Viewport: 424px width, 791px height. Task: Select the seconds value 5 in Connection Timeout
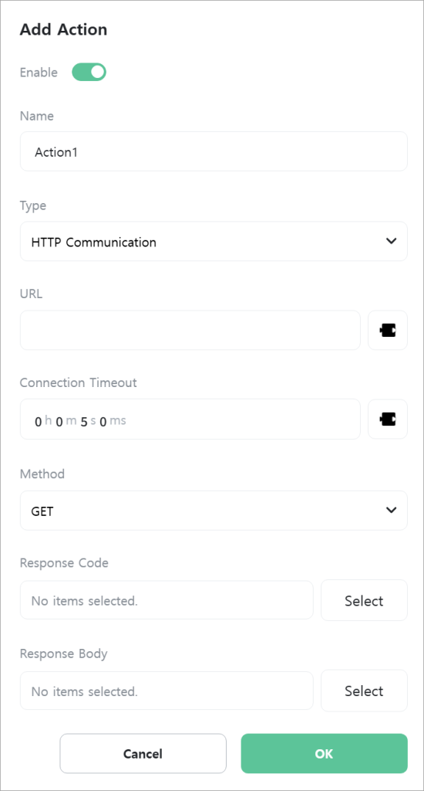(83, 421)
